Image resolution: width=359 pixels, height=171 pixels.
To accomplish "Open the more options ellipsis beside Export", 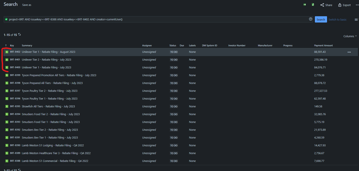I will pos(357,5).
